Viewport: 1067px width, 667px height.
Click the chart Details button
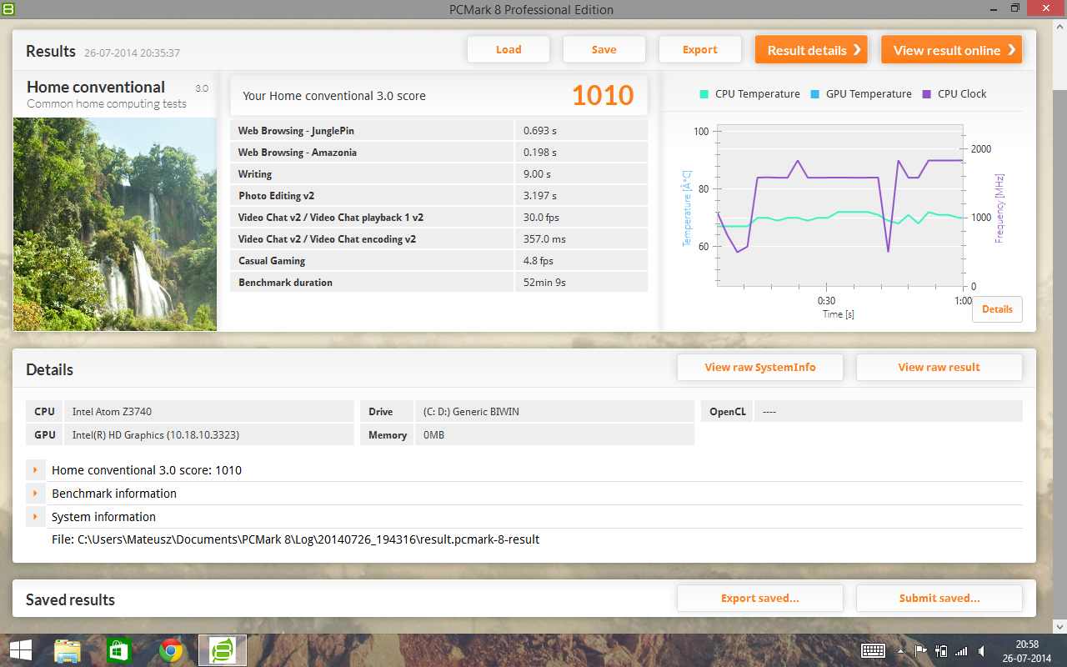pyautogui.click(x=997, y=309)
